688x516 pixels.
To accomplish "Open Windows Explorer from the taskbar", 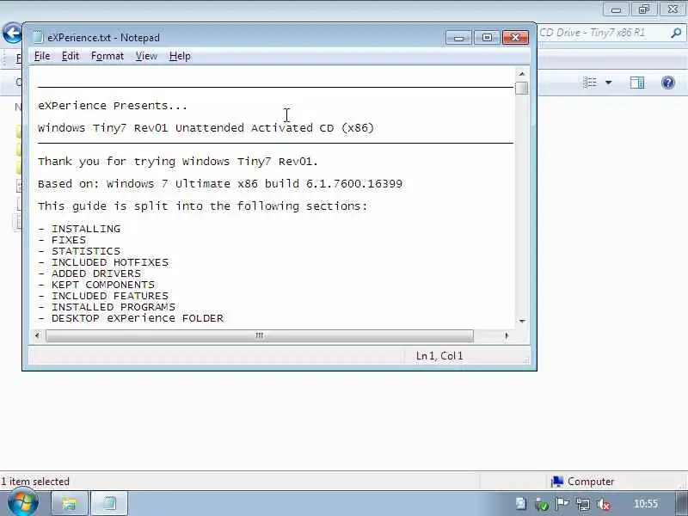I will (x=70, y=503).
